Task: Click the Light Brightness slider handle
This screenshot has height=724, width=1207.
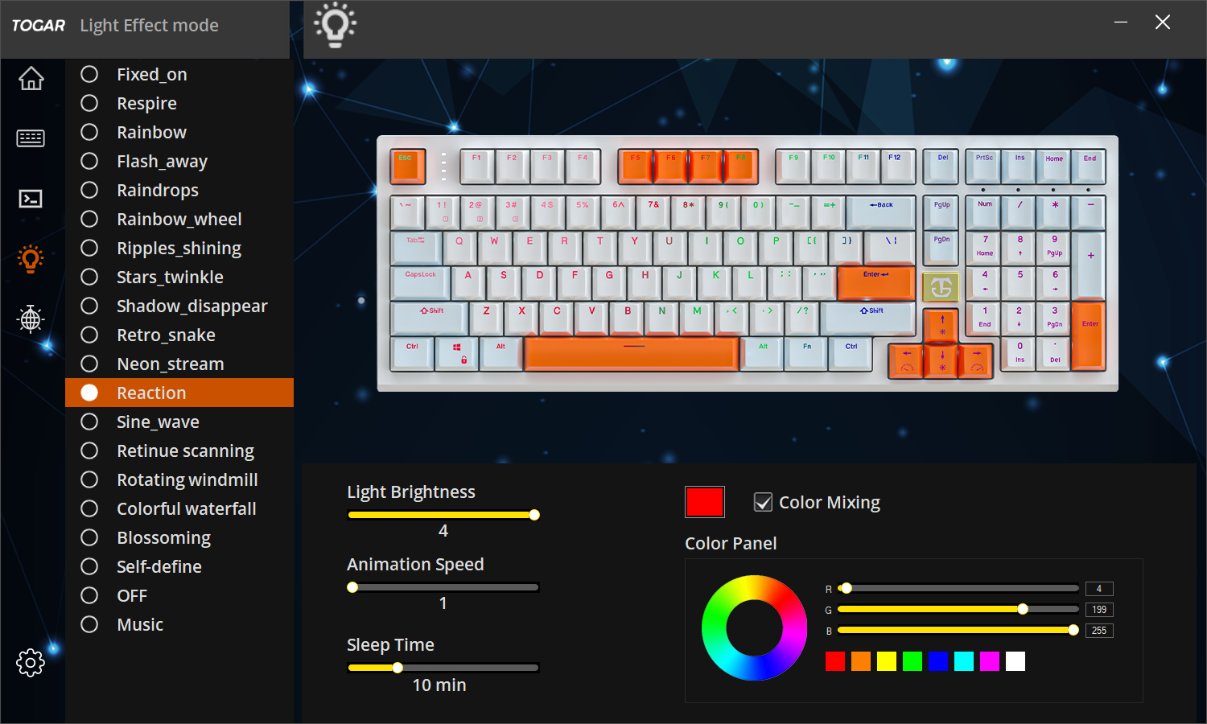Action: tap(534, 515)
